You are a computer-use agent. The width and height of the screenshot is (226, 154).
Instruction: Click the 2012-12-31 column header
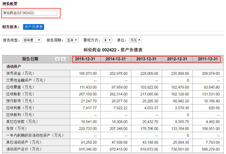pos(177,59)
